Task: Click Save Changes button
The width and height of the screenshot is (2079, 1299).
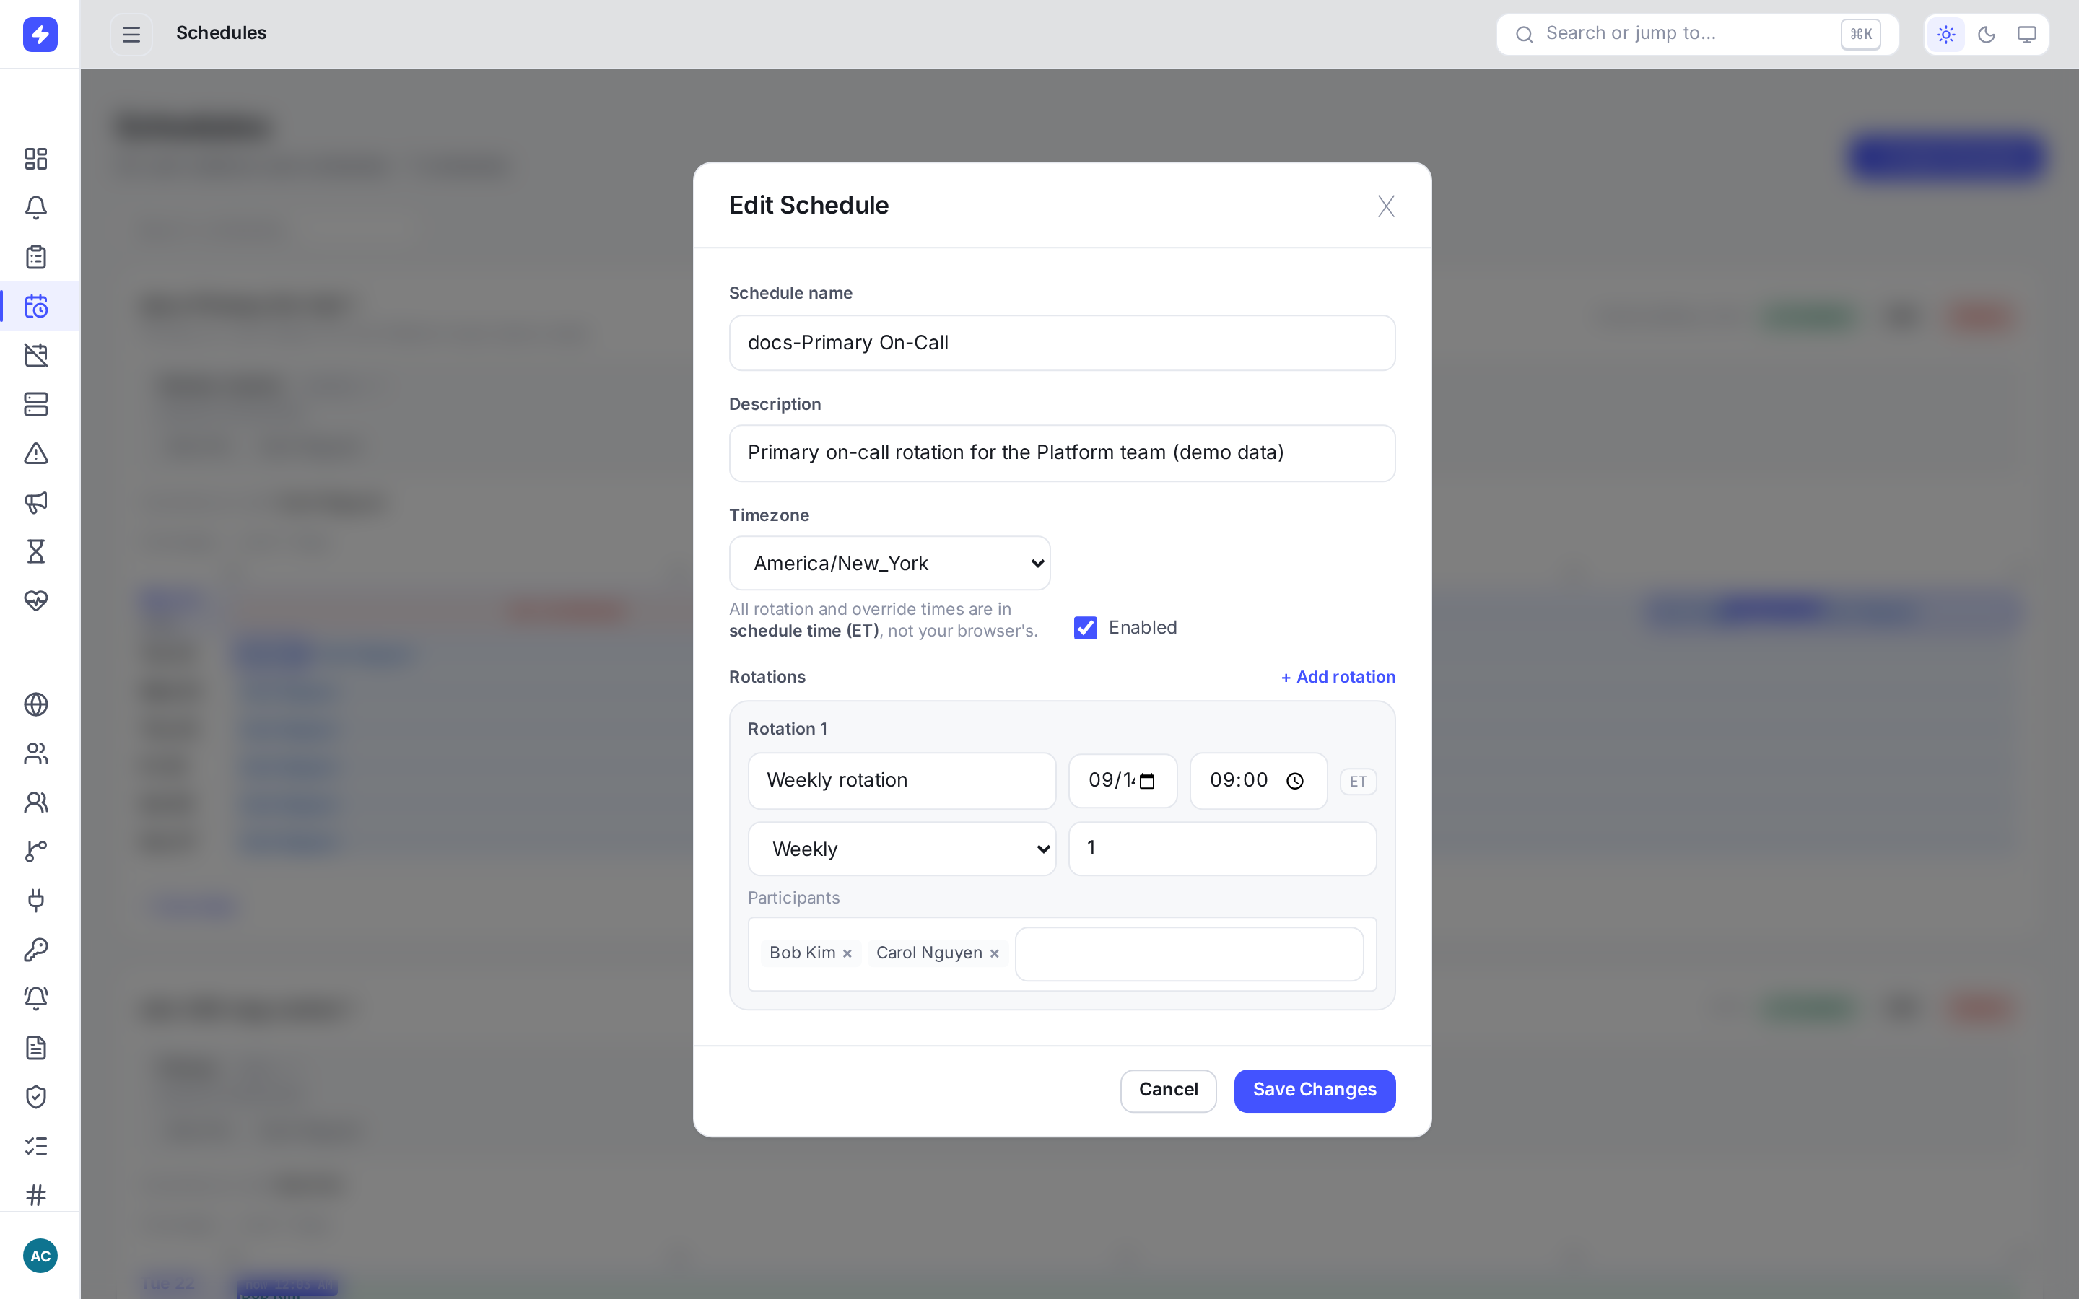Action: coord(1315,1090)
